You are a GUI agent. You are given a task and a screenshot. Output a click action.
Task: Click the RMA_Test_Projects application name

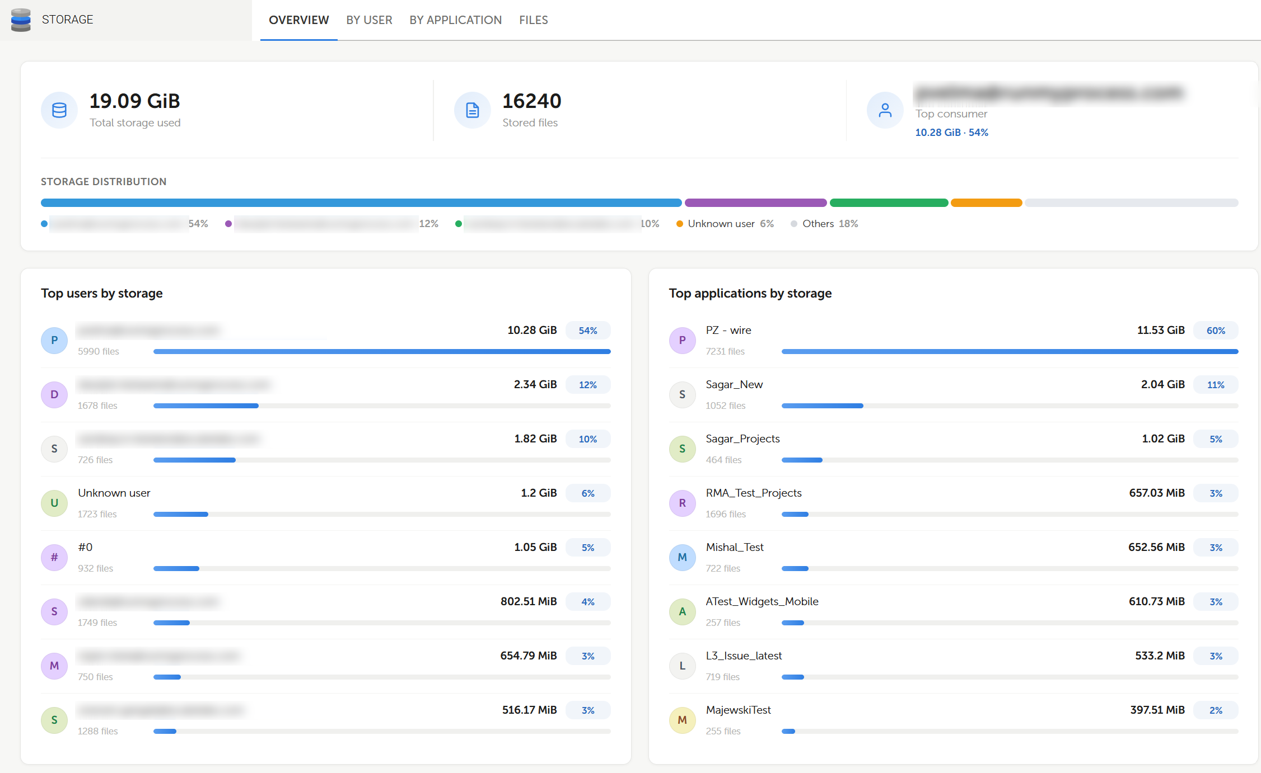[754, 493]
